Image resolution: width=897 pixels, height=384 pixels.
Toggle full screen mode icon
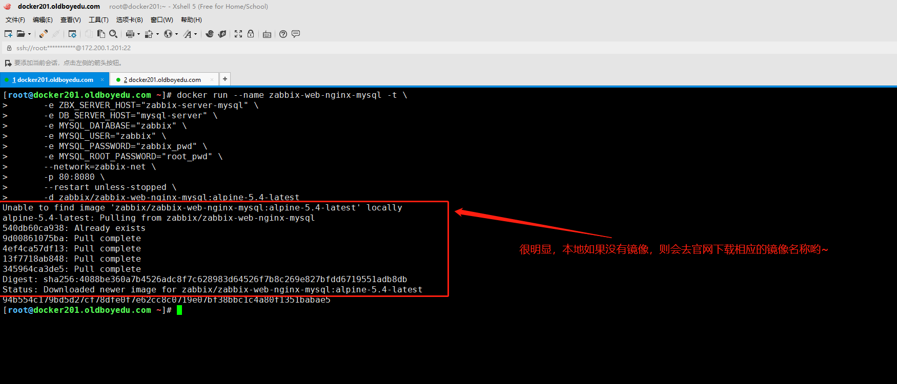coord(238,34)
